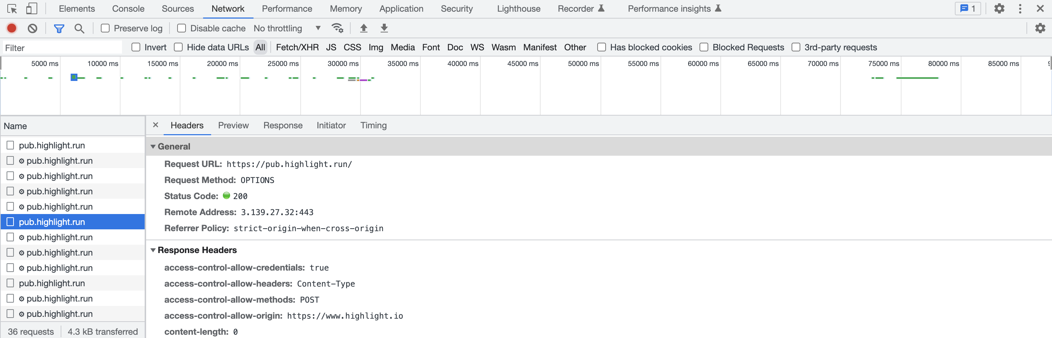
Task: Open network conditions wifi icon
Action: [x=338, y=28]
